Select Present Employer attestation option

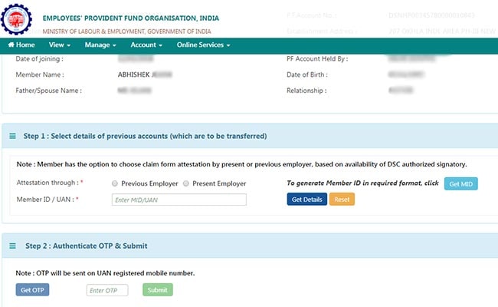pyautogui.click(x=186, y=184)
